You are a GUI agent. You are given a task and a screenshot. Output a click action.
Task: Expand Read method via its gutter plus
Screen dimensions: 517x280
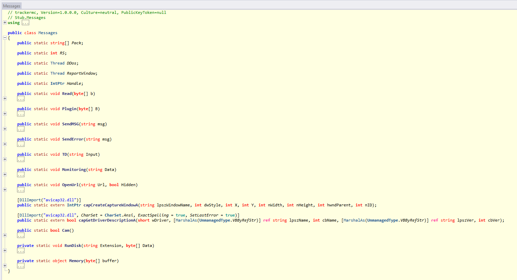coord(5,99)
